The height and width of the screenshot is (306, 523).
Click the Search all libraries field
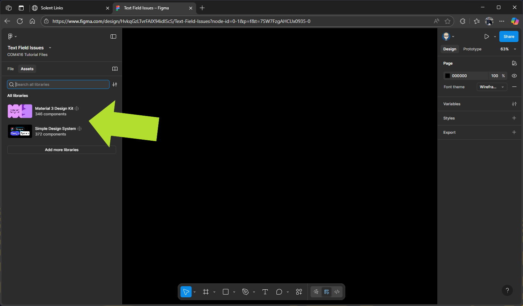pyautogui.click(x=61, y=84)
